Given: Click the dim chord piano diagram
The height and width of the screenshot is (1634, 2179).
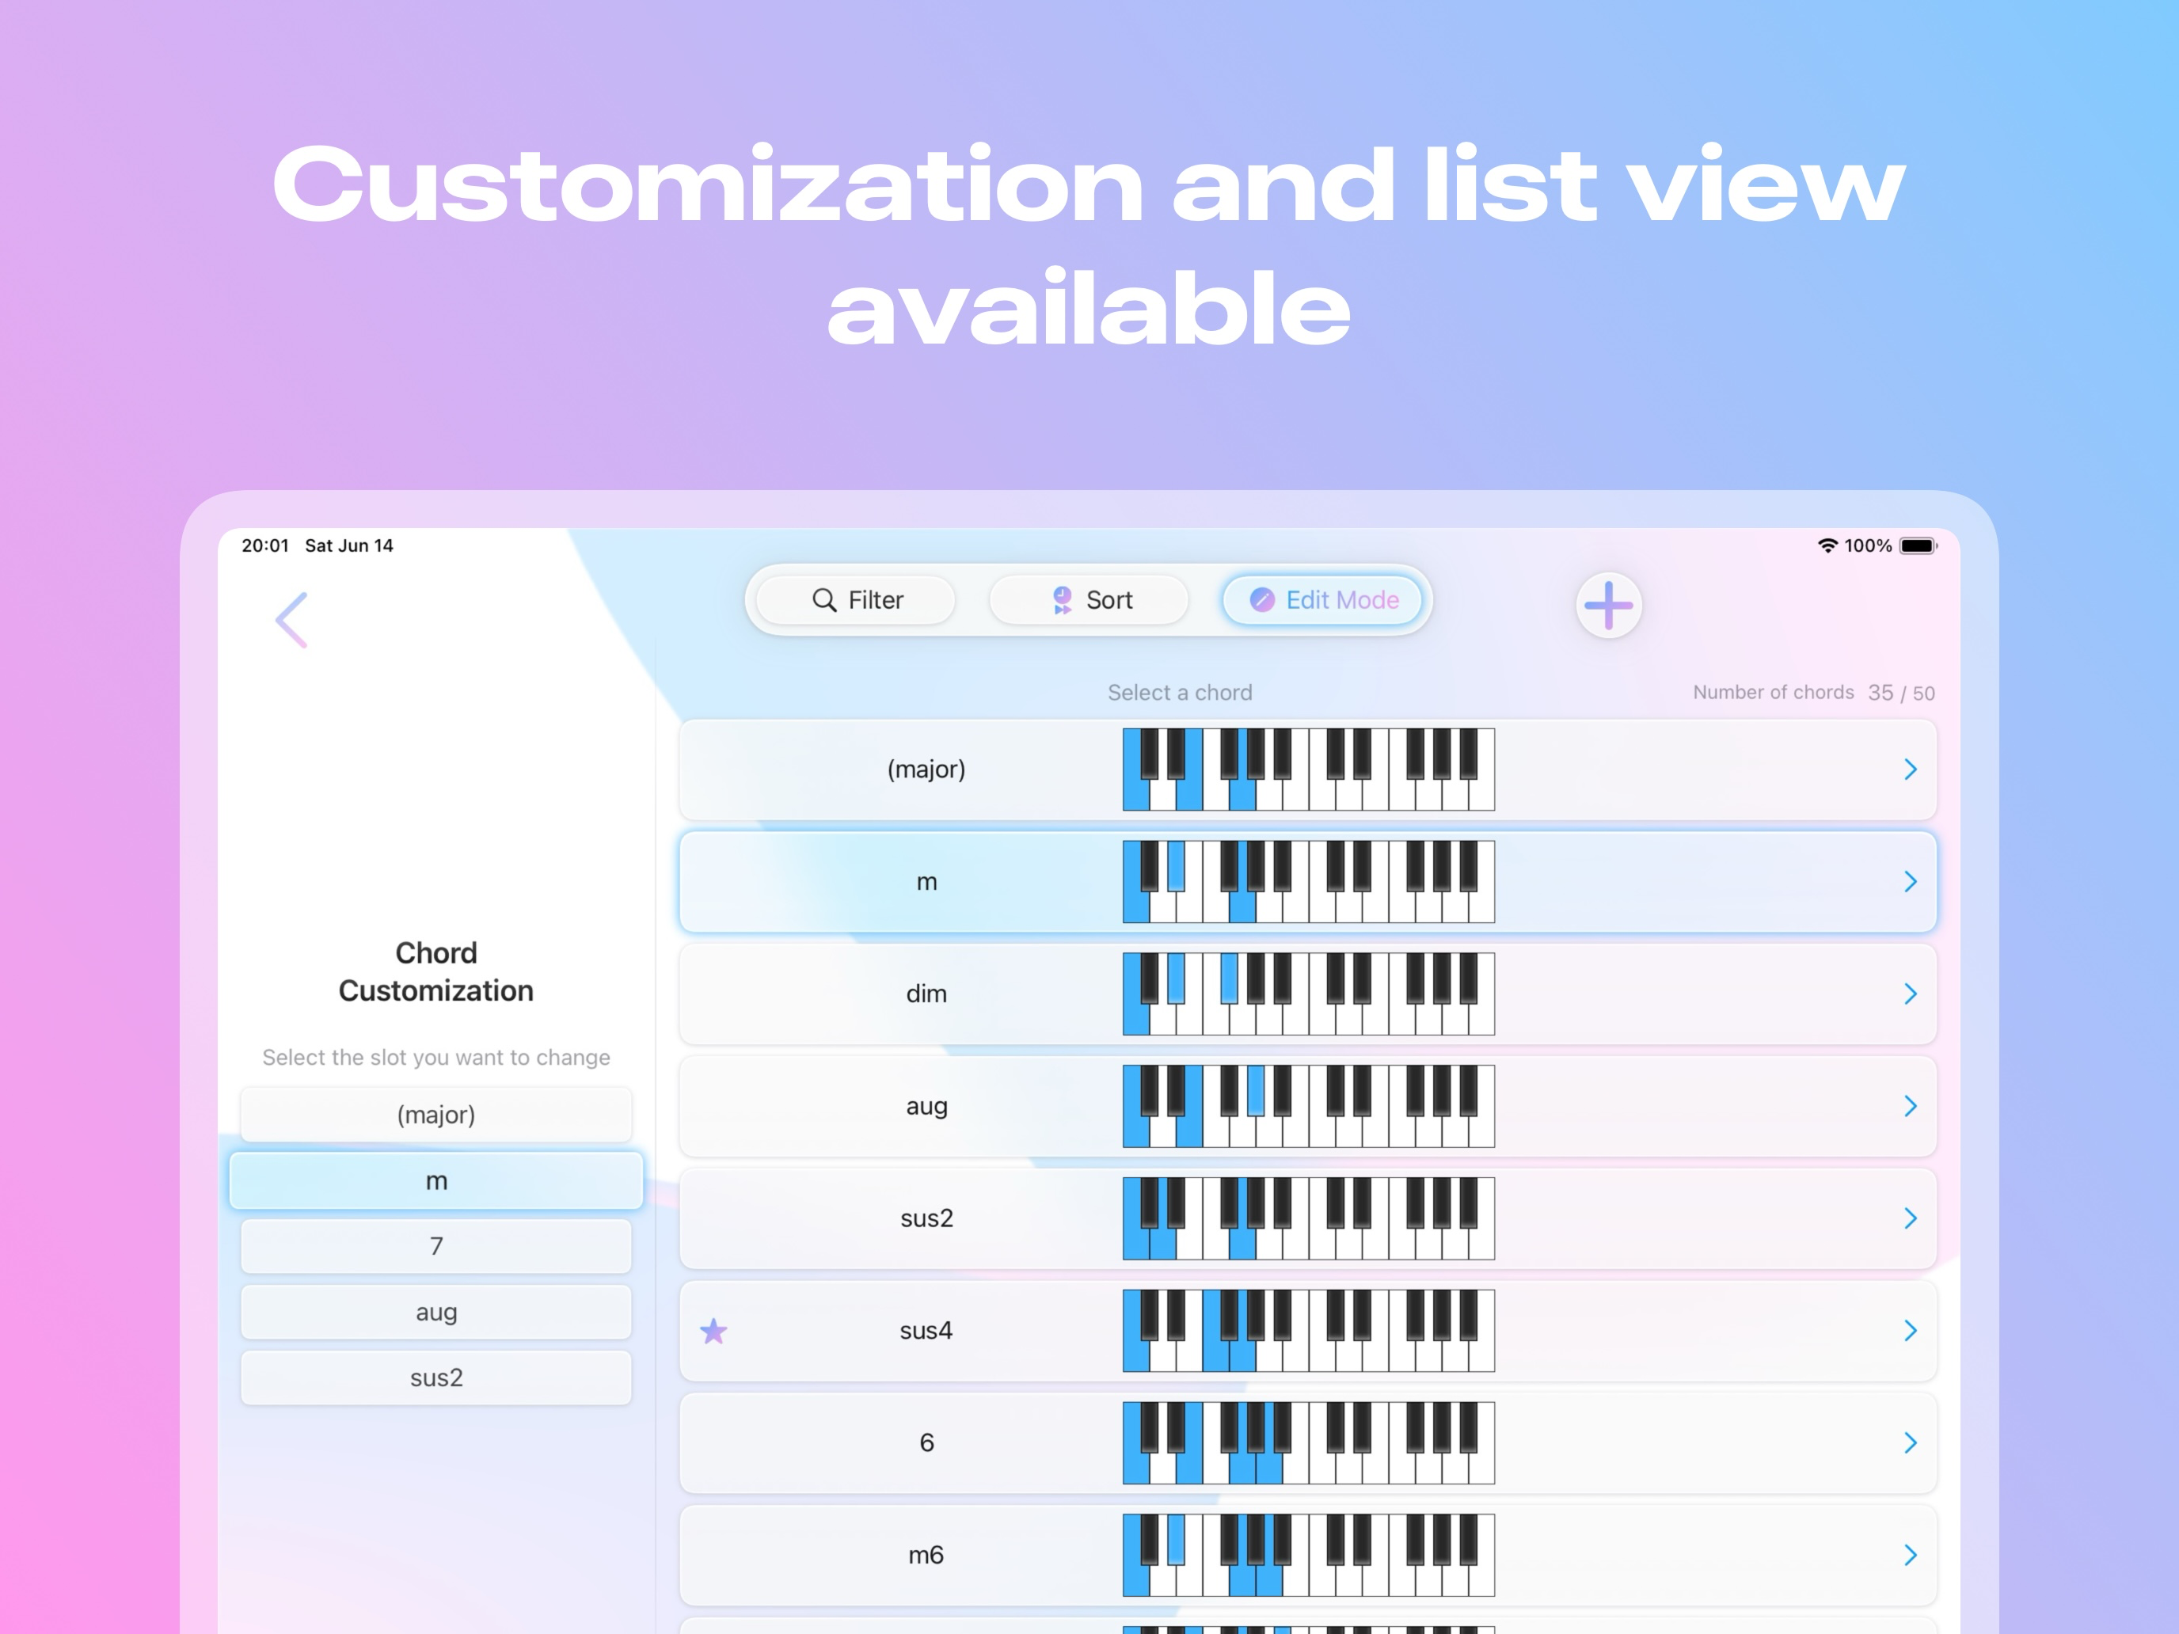Looking at the screenshot, I should click(x=1309, y=994).
